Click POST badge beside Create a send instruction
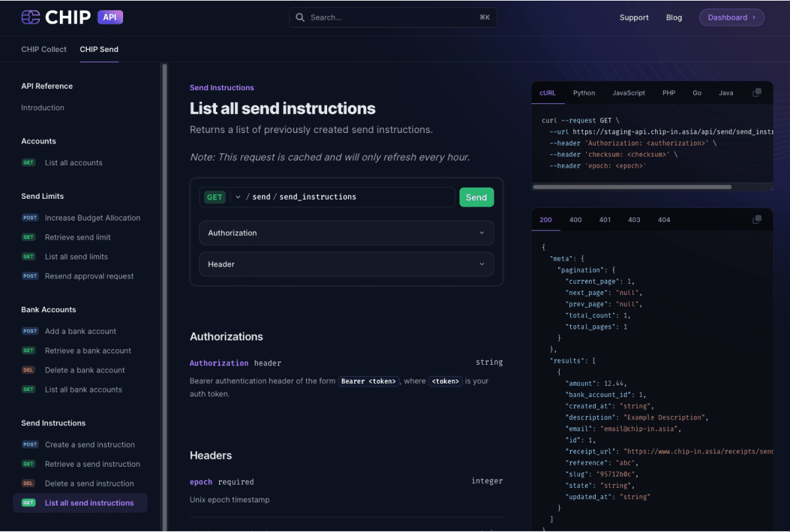 point(30,444)
